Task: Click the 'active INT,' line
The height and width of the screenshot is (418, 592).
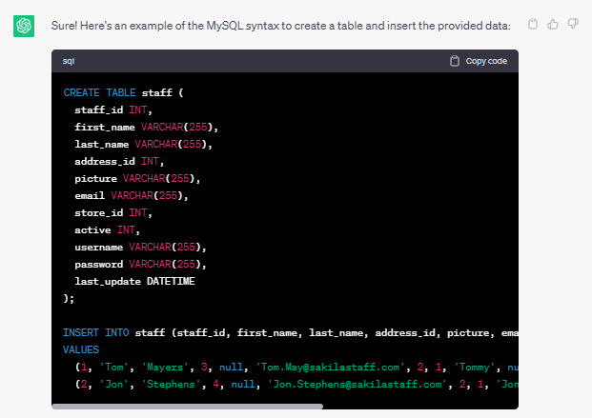Action: point(107,230)
